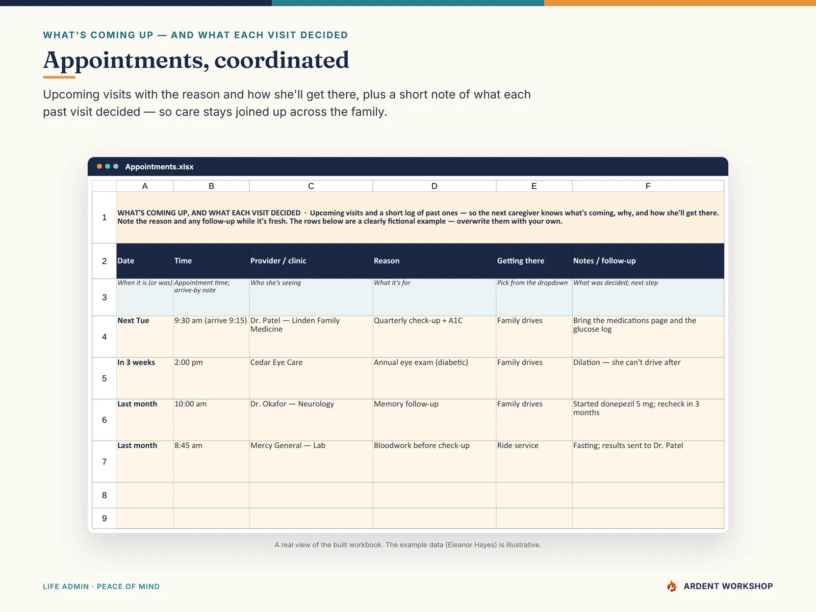Select row 3 header
This screenshot has width=816, height=612.
coord(105,297)
